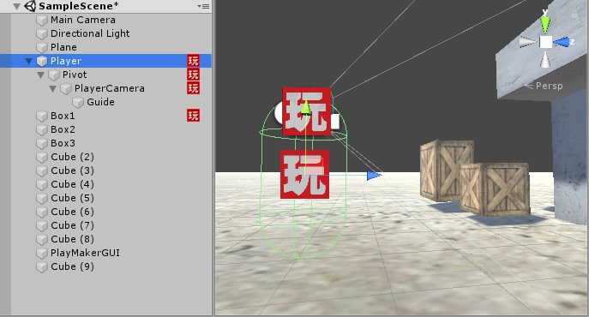
Task: Select Cube (6) object name
Action: pyautogui.click(x=72, y=212)
